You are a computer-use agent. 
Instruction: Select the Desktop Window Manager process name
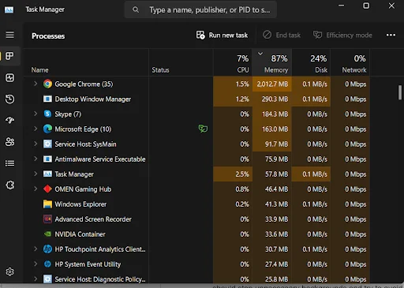[93, 99]
